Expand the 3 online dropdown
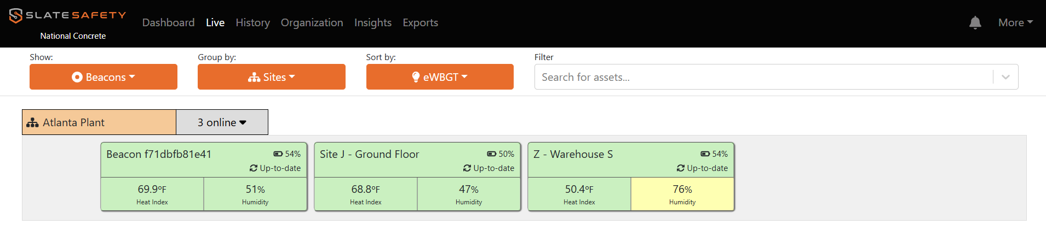 222,122
